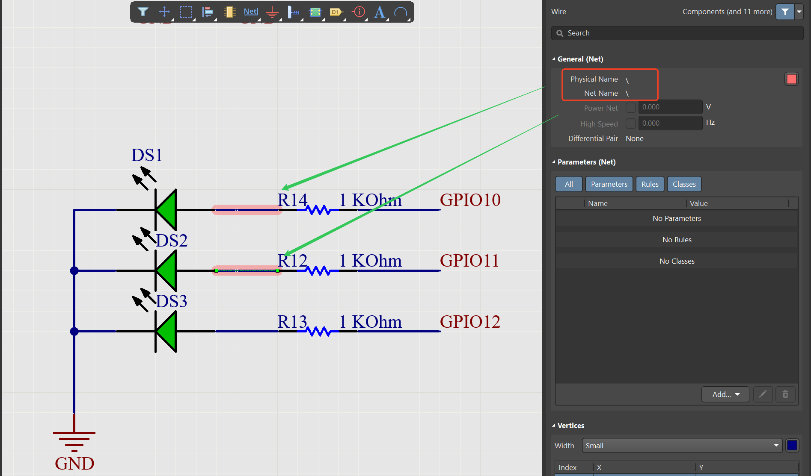
Task: Switch to the Classes tab
Action: click(684, 184)
